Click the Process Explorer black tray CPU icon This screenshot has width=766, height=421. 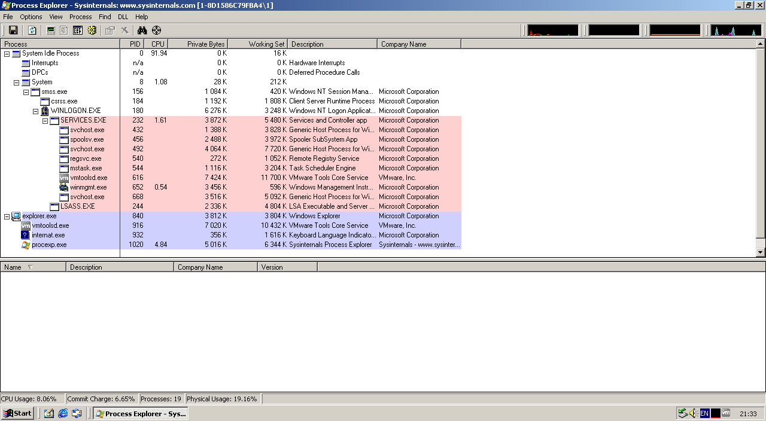[x=715, y=413]
